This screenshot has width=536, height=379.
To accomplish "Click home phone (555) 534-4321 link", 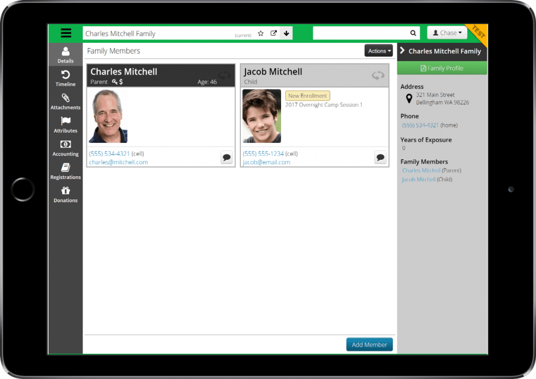I will tap(420, 126).
